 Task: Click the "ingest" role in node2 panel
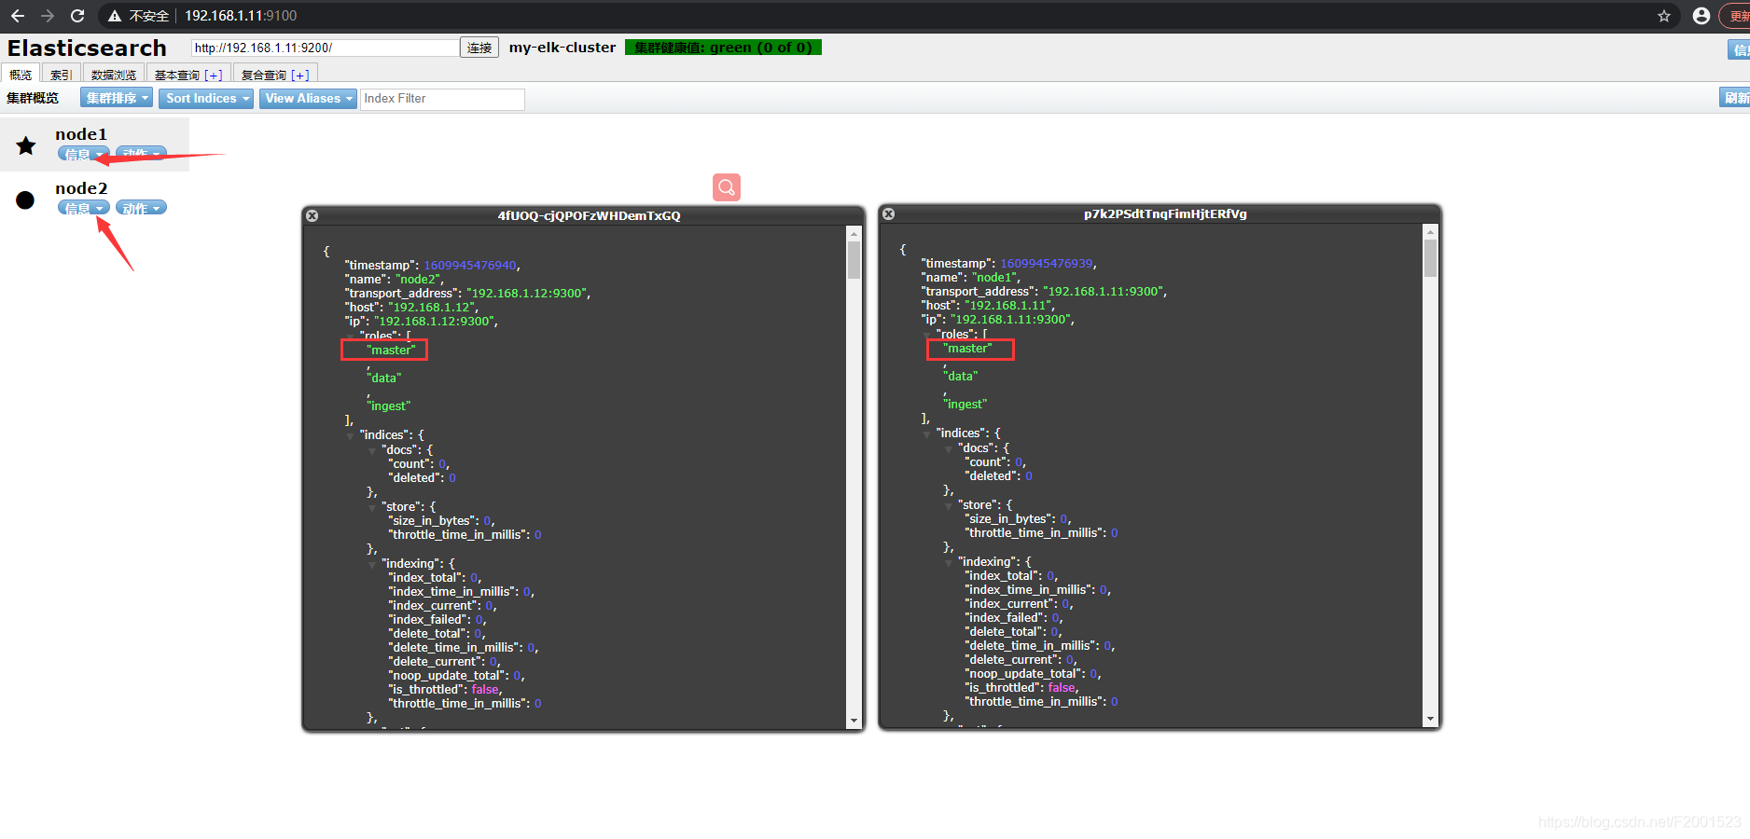pyautogui.click(x=389, y=406)
